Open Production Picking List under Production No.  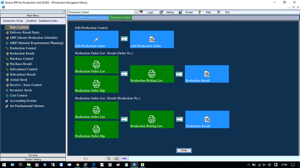[x=152, y=119]
